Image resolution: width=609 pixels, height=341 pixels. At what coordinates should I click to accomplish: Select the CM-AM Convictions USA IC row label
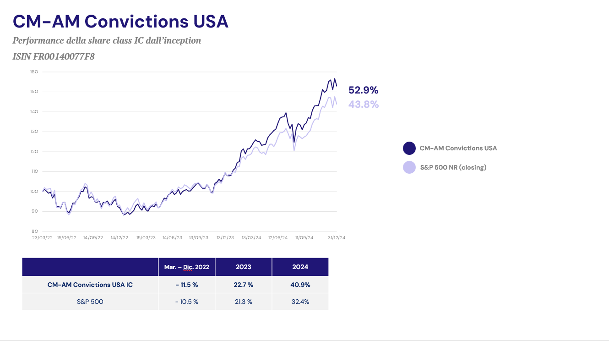(90, 285)
